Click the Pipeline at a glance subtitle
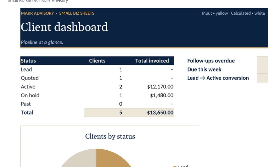 tap(42, 42)
